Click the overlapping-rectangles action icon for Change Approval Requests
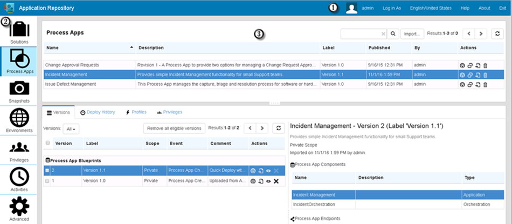 click(470, 65)
